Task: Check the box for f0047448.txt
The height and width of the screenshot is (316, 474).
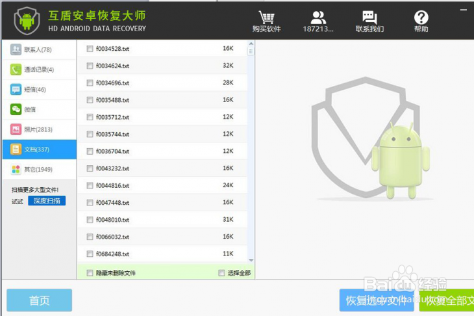Action: (x=90, y=202)
